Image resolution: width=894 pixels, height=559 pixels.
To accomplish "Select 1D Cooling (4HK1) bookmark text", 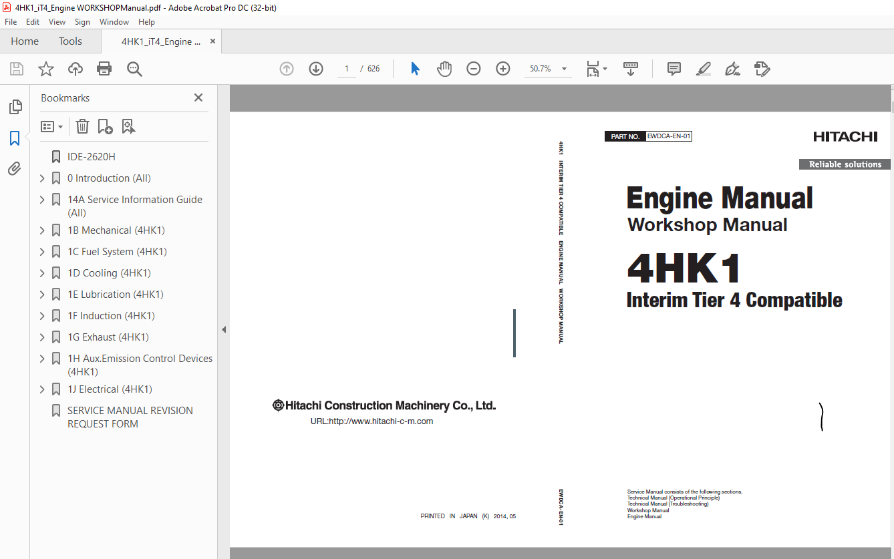I will [109, 273].
